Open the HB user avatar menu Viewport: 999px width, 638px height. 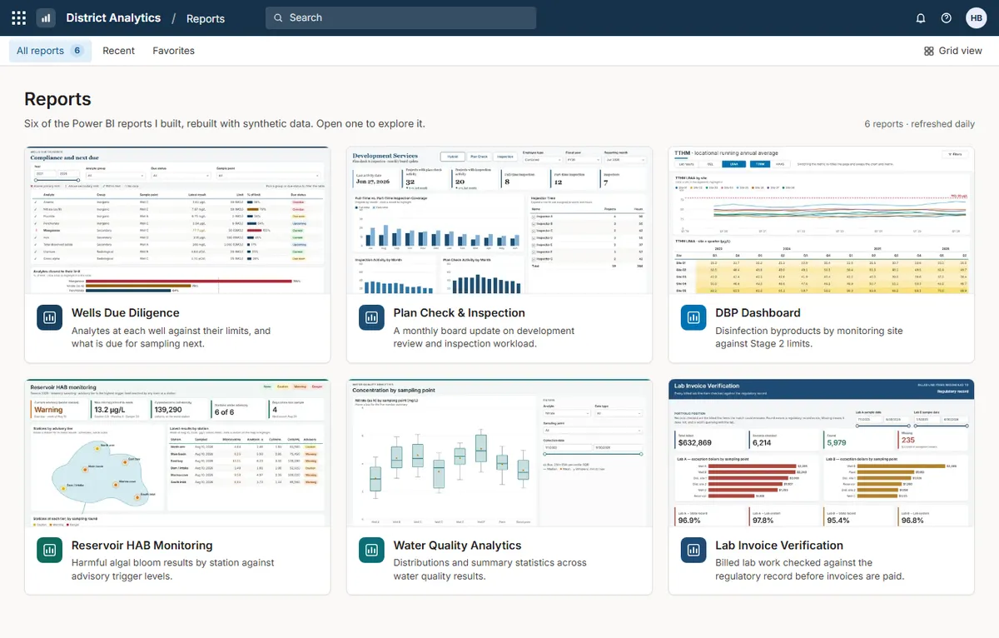[x=976, y=17]
